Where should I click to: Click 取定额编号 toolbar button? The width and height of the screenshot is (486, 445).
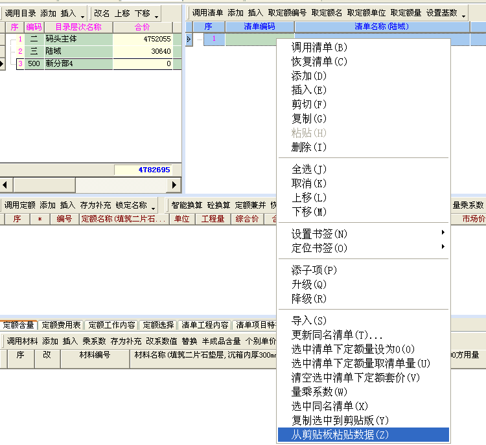click(x=287, y=13)
